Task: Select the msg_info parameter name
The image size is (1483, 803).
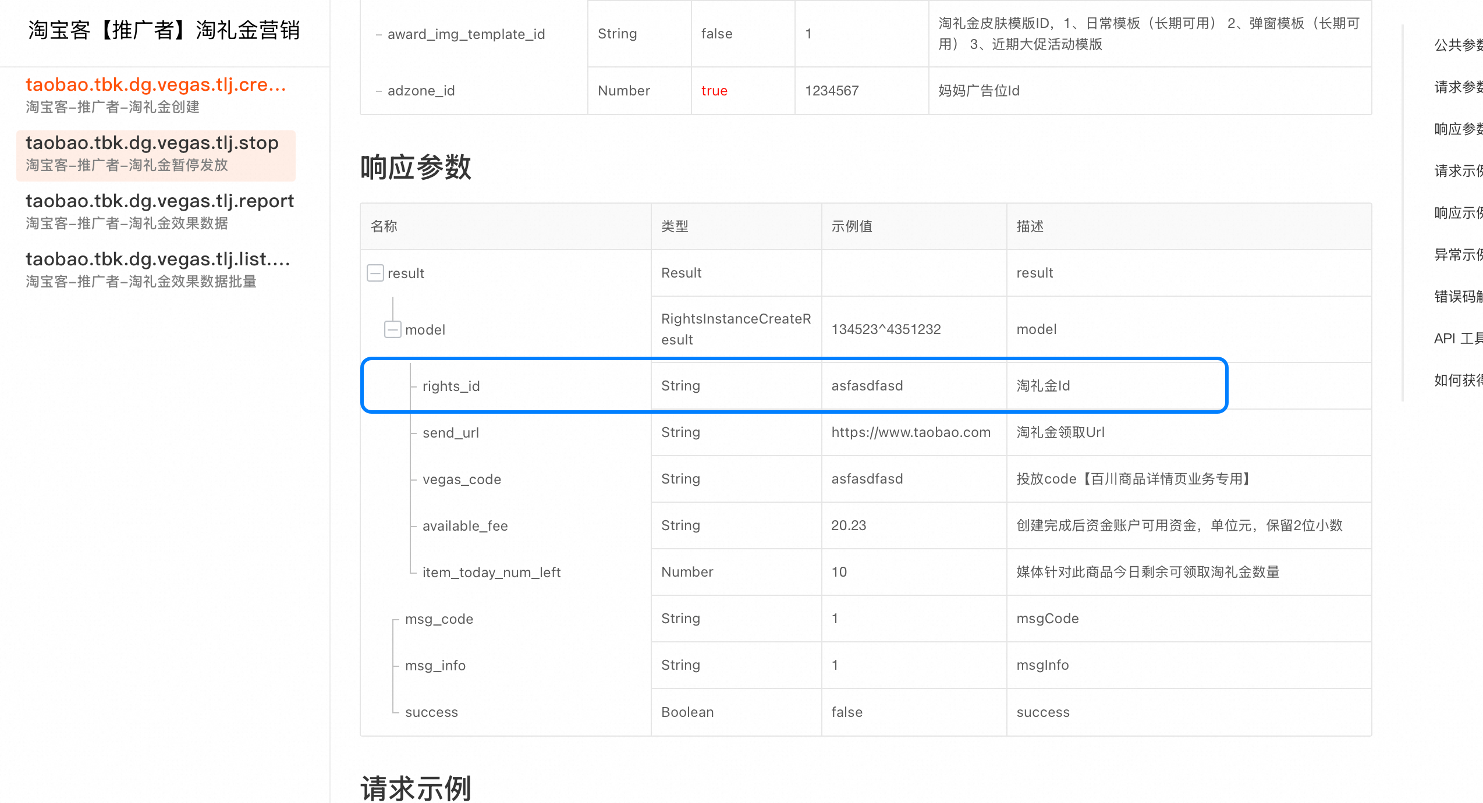Action: pos(435,665)
